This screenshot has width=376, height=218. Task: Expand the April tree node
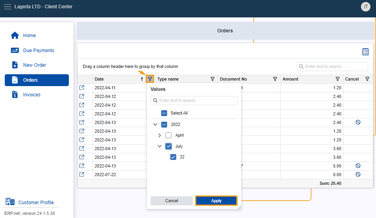pyautogui.click(x=160, y=135)
